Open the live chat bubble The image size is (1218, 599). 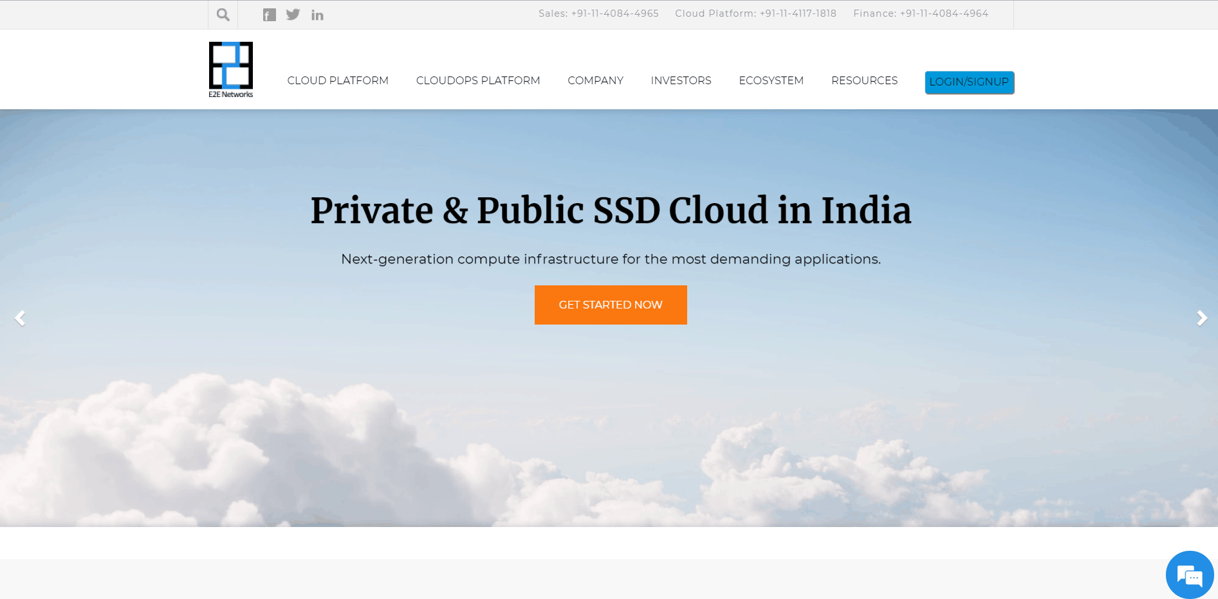[1190, 575]
